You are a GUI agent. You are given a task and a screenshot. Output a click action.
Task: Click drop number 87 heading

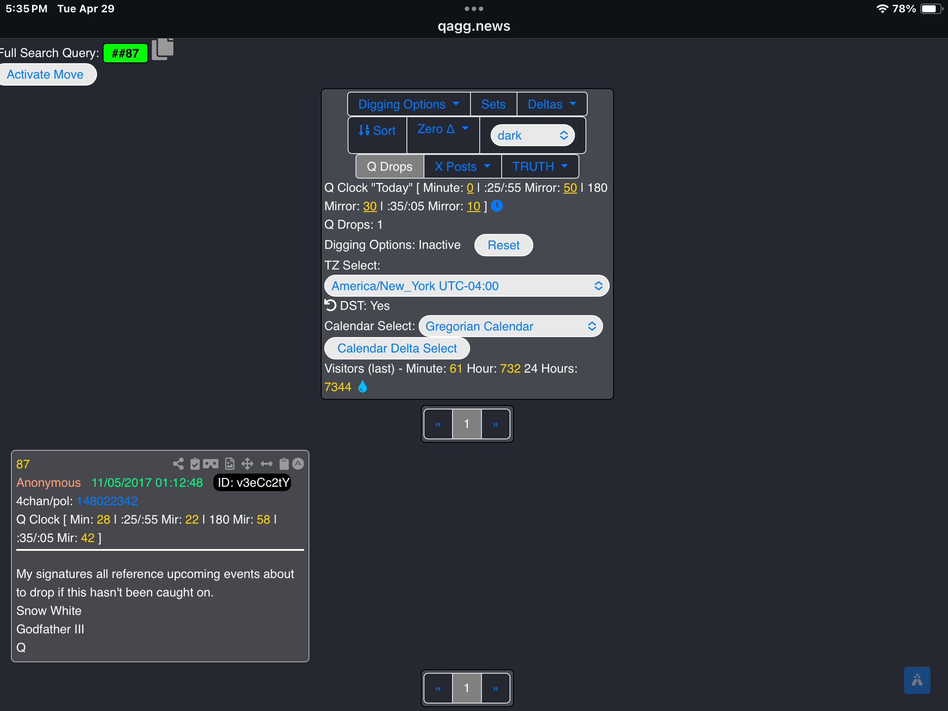pos(23,464)
